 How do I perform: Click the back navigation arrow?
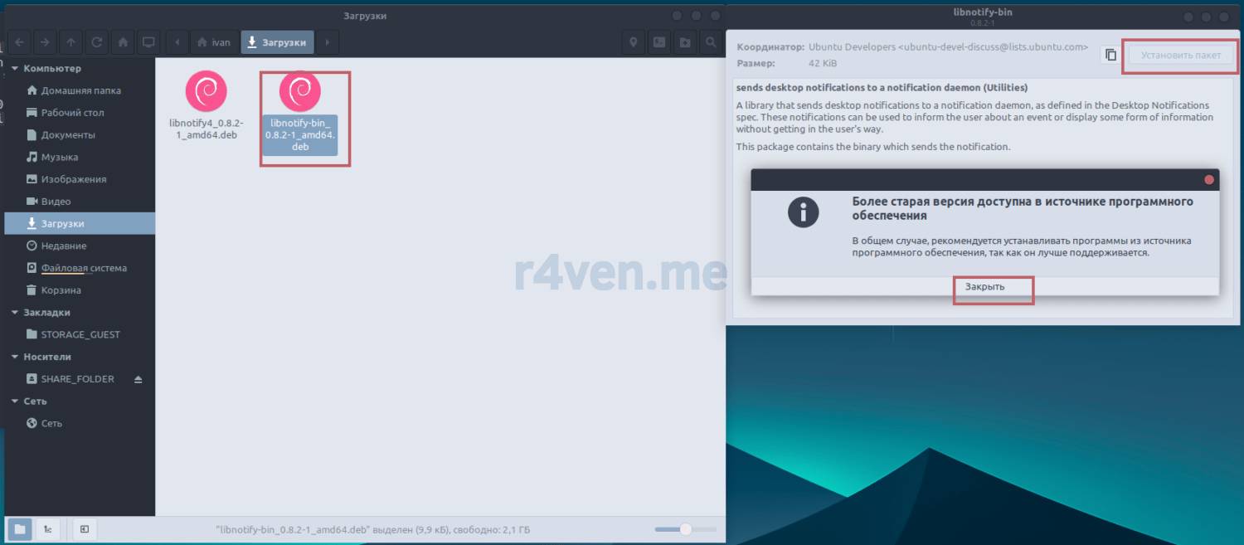19,42
